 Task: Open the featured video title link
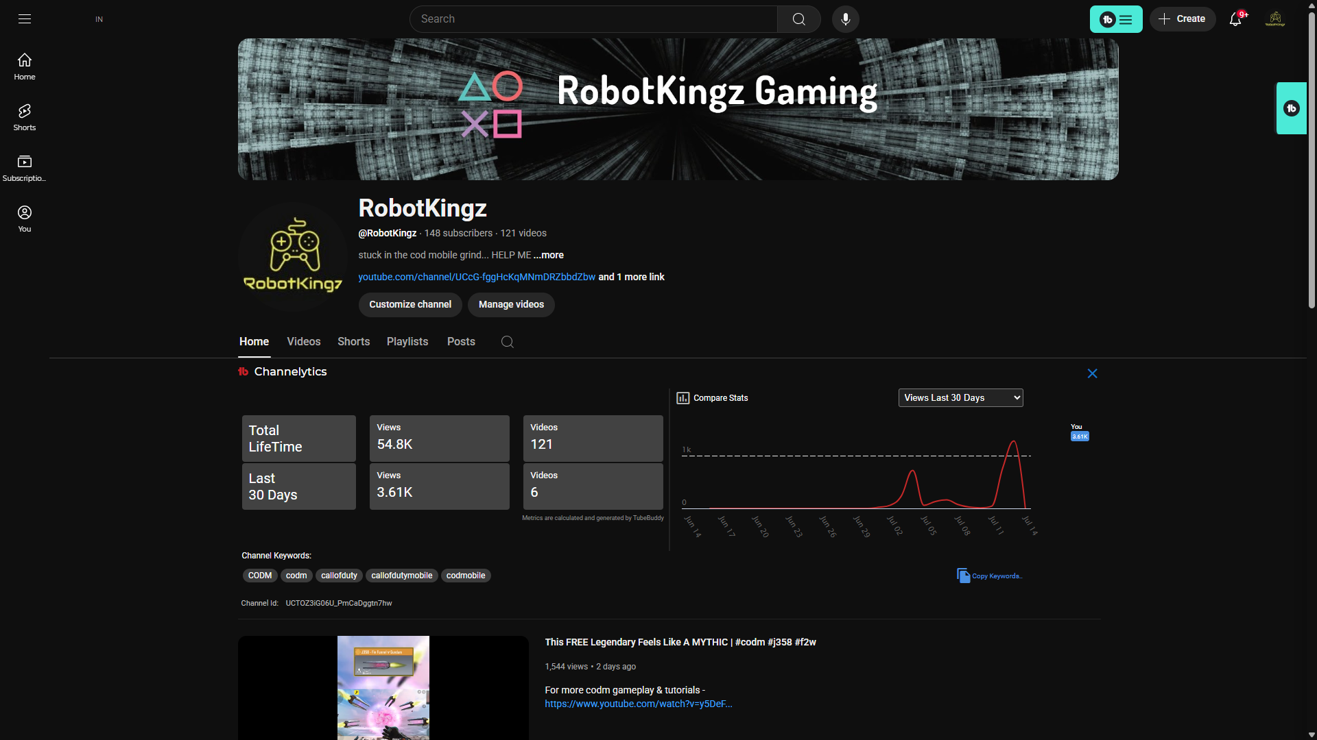pos(680,643)
